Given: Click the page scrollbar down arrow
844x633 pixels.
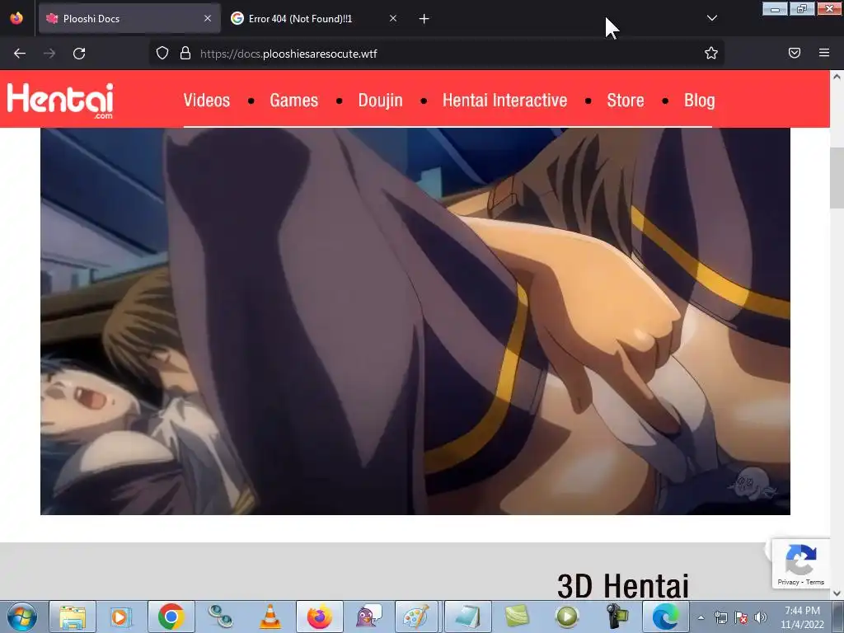Looking at the screenshot, I should pyautogui.click(x=837, y=593).
